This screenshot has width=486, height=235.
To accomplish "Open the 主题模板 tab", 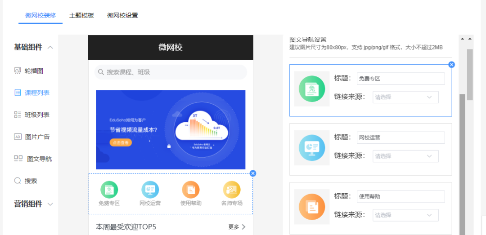I will (81, 15).
